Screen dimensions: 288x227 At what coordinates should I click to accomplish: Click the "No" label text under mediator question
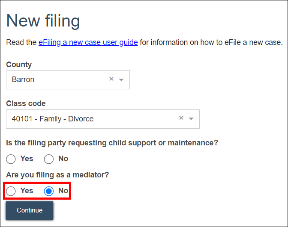point(63,191)
